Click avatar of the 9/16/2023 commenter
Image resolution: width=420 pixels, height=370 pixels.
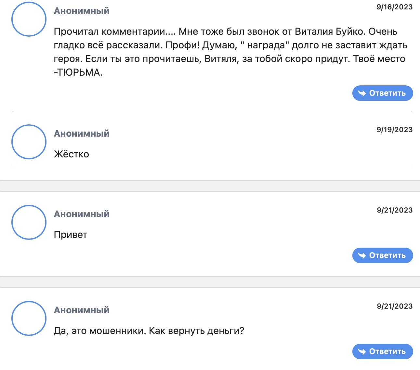point(29,19)
